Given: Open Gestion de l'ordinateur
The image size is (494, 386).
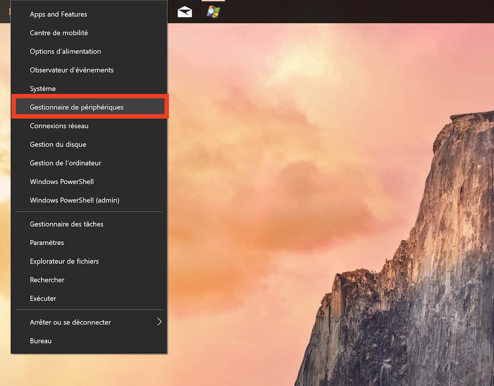Looking at the screenshot, I should coord(89,163).
